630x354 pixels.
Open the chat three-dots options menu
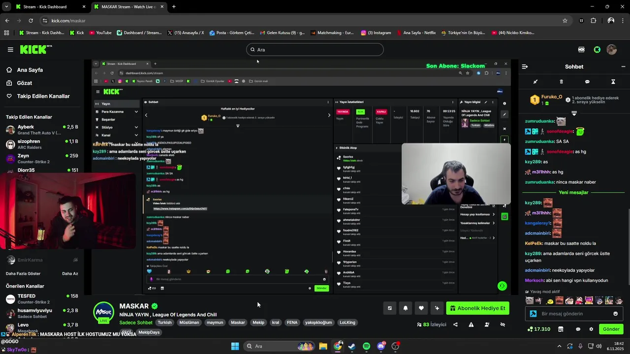pyautogui.click(x=623, y=66)
